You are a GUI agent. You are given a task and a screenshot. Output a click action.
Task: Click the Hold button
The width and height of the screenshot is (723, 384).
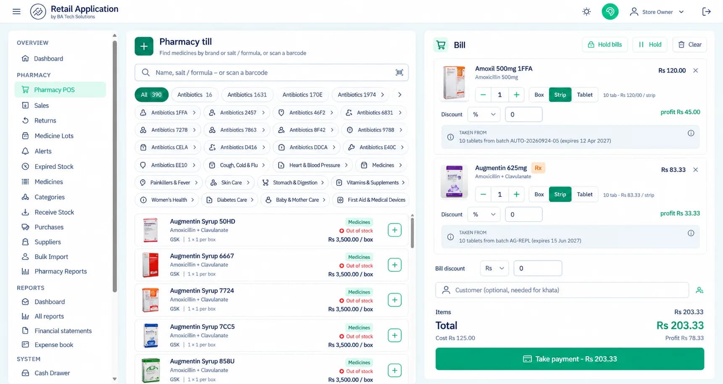point(649,45)
